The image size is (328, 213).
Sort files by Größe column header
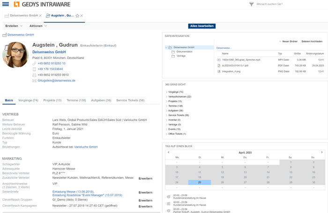click(x=297, y=54)
